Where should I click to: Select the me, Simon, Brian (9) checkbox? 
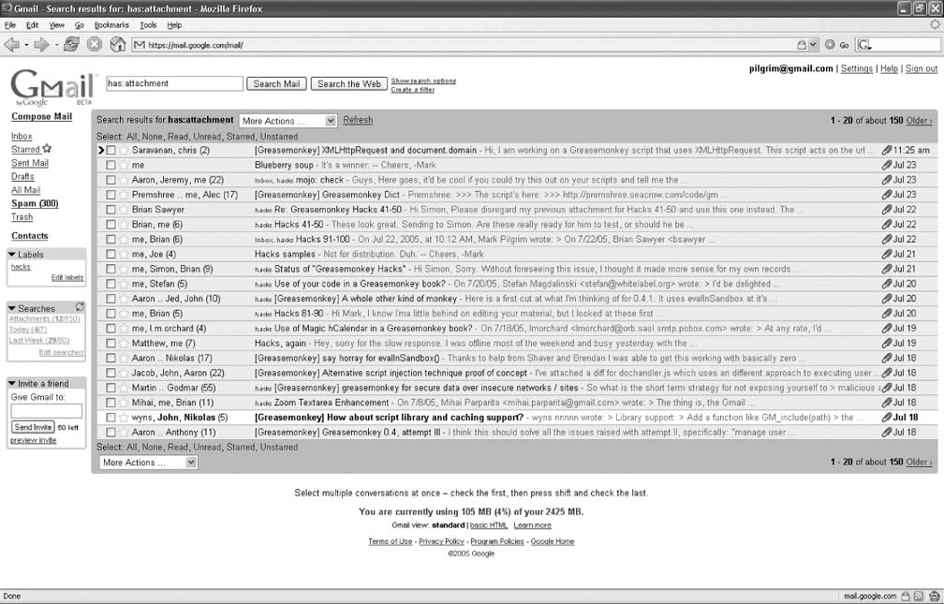pos(111,269)
